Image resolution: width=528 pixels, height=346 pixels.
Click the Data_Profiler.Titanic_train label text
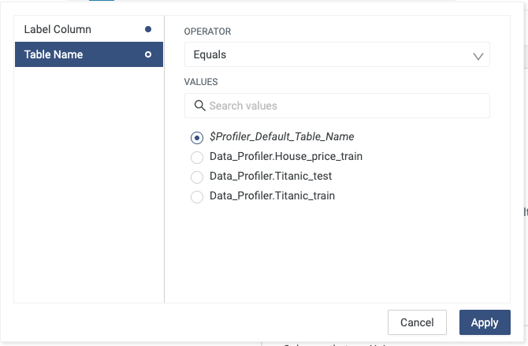point(272,195)
